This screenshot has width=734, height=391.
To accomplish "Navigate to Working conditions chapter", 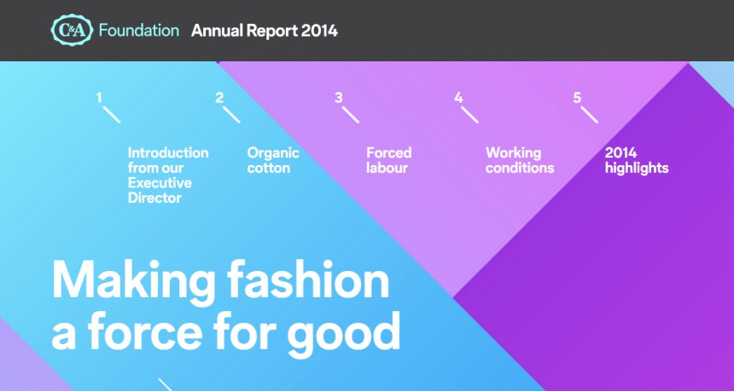I will 520,160.
